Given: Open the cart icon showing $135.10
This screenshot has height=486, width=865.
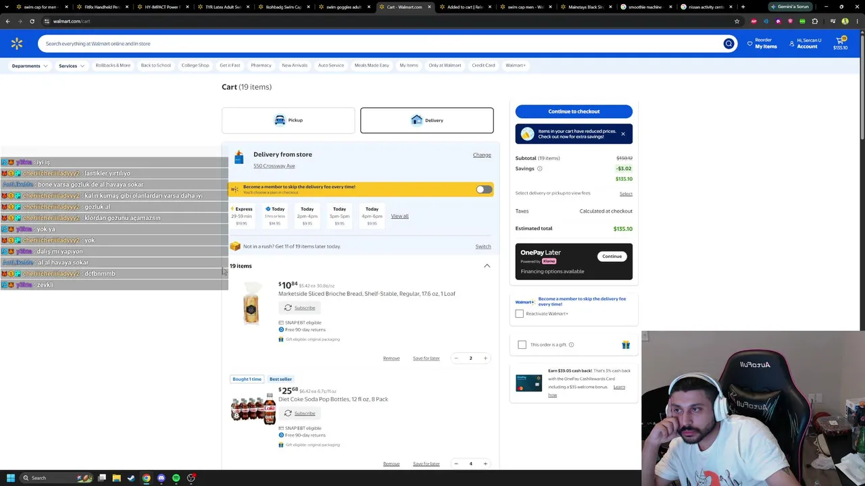Looking at the screenshot, I should coord(841,44).
